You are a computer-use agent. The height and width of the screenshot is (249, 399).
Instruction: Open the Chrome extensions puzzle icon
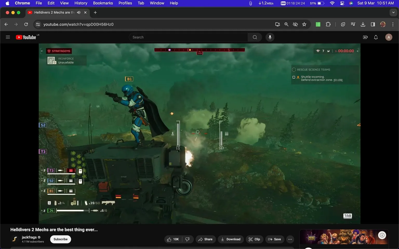(328, 24)
